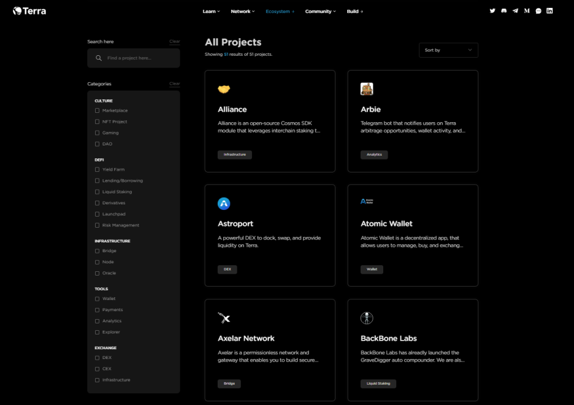The height and width of the screenshot is (405, 574).
Task: Click the 'All Projects' heading text
Action: (233, 42)
